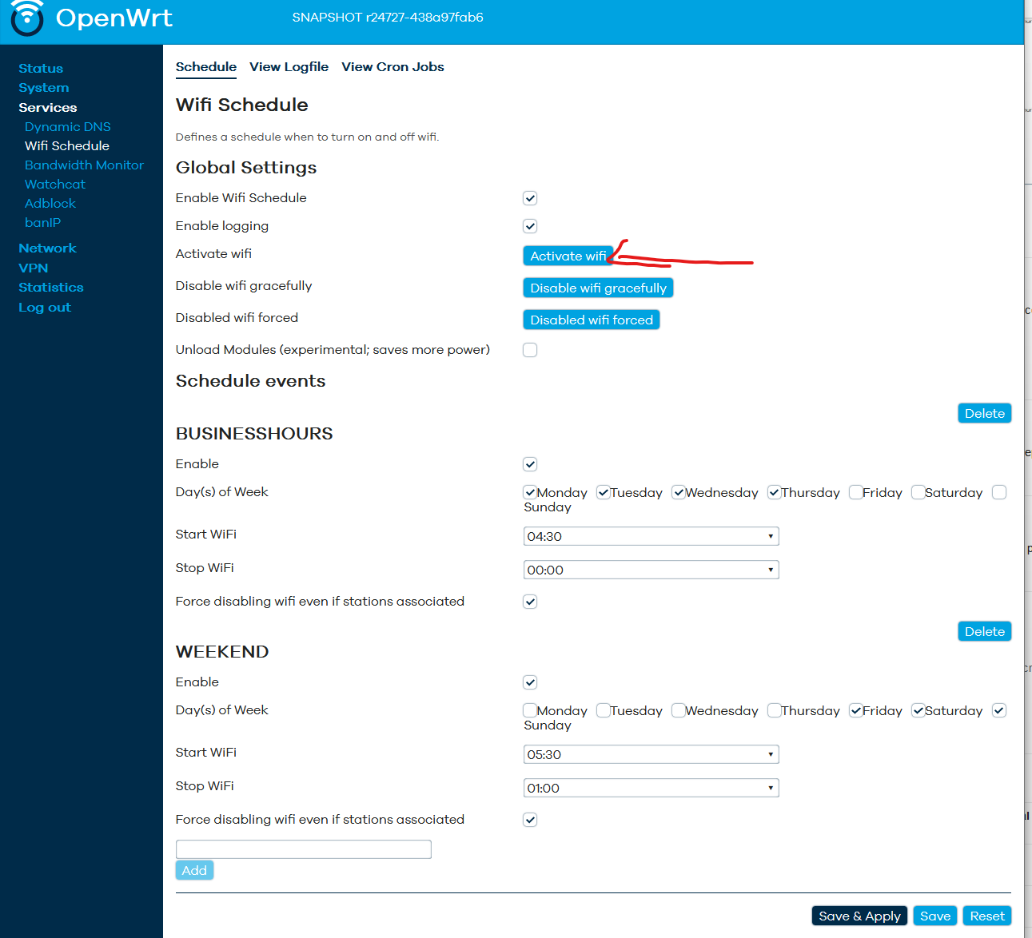
Task: Open WEEKEND Stop WiFi 01:00 dropdown
Action: click(651, 788)
